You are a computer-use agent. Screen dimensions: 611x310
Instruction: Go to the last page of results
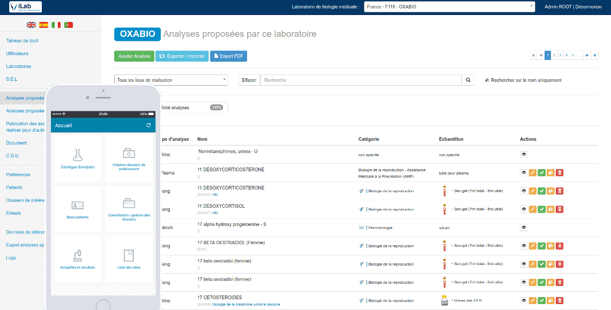point(595,55)
